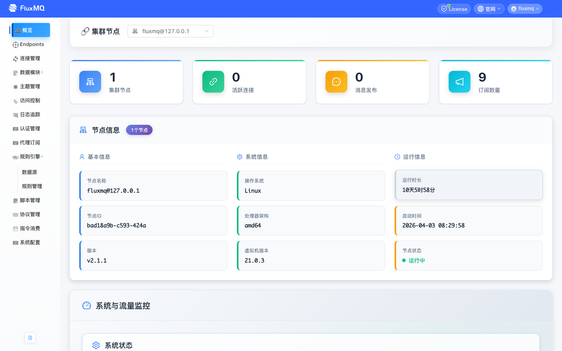Collapse the 规则引擎 sidebar submenu
Image resolution: width=562 pixels, height=351 pixels.
[30, 157]
